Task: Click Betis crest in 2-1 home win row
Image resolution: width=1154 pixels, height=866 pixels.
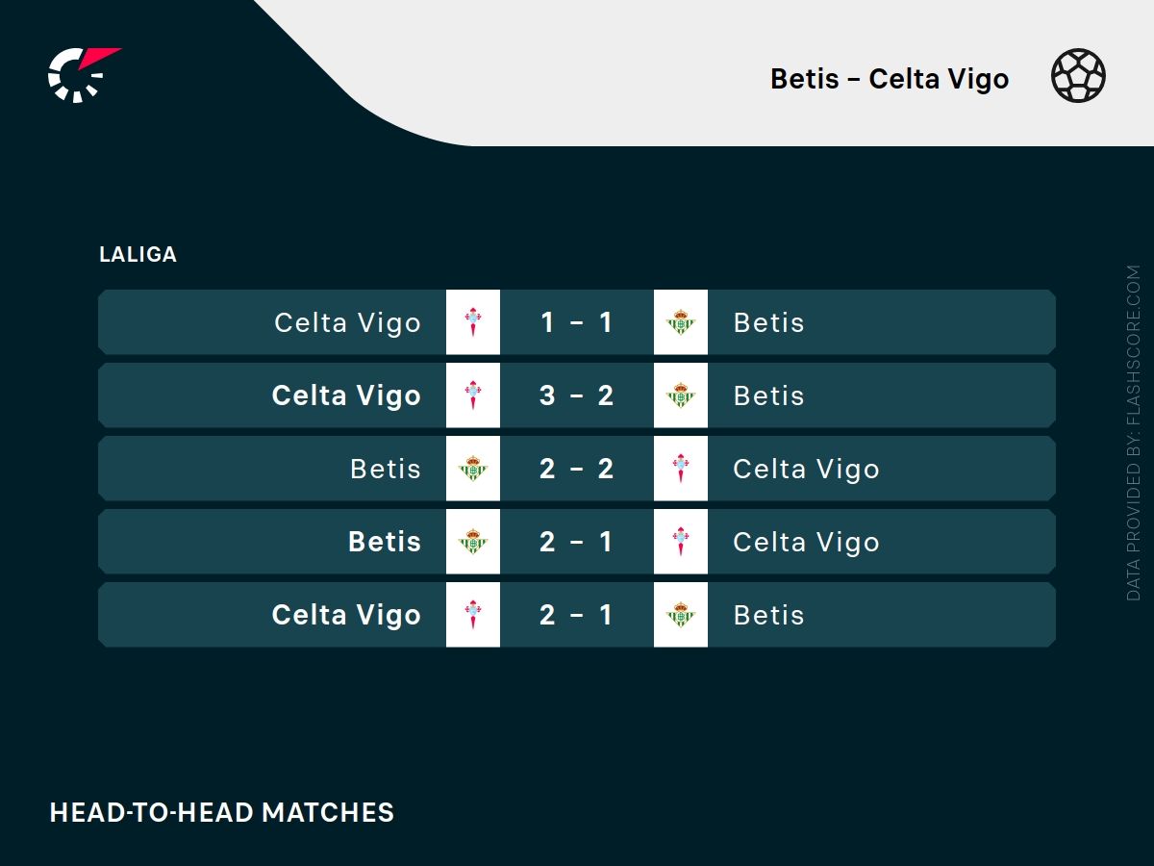Action: (x=473, y=542)
